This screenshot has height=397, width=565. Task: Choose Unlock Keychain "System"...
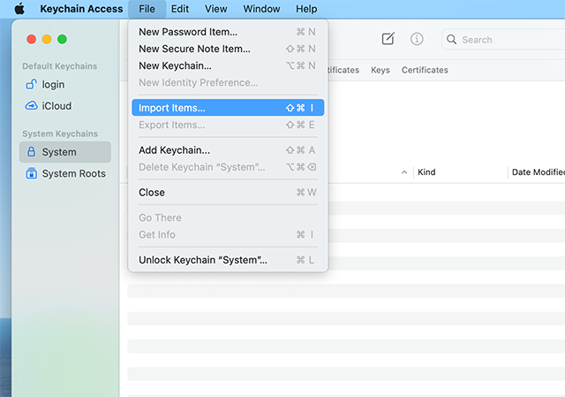[228, 260]
